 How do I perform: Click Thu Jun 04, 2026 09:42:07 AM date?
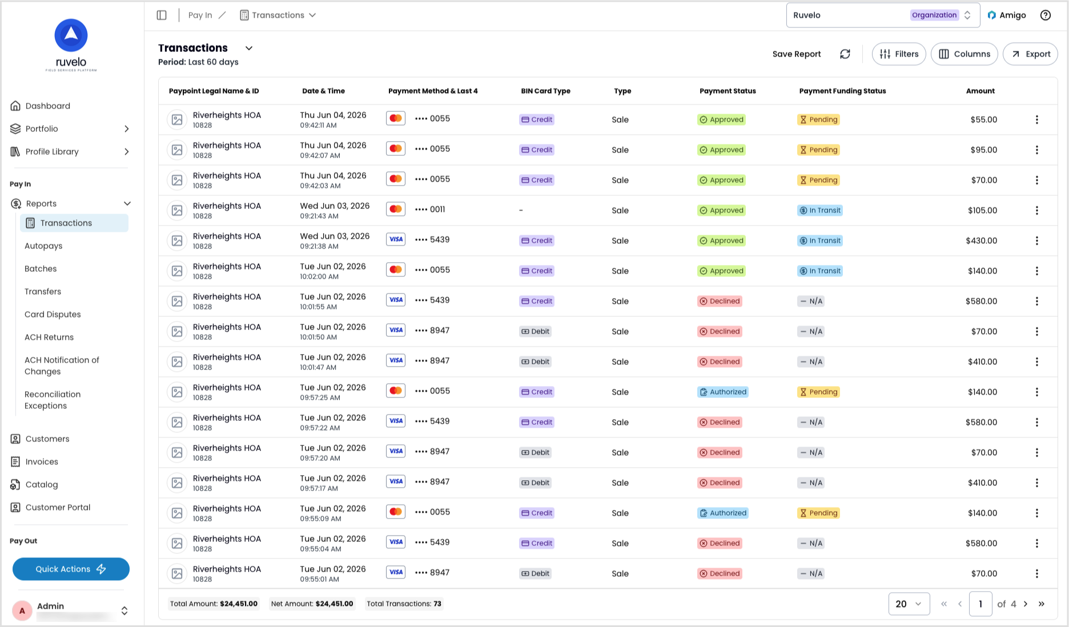pos(333,150)
